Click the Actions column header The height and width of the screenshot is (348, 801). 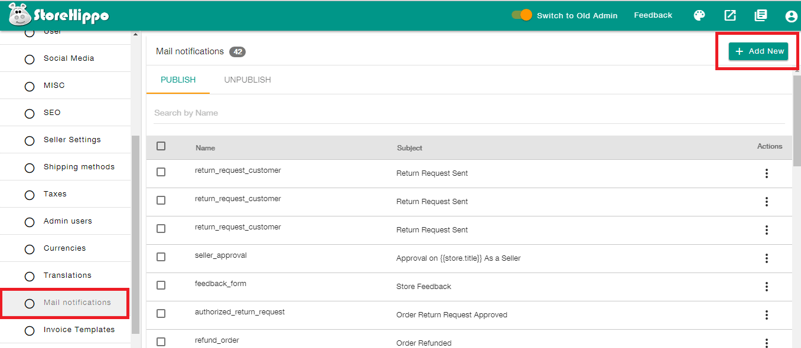tap(770, 146)
